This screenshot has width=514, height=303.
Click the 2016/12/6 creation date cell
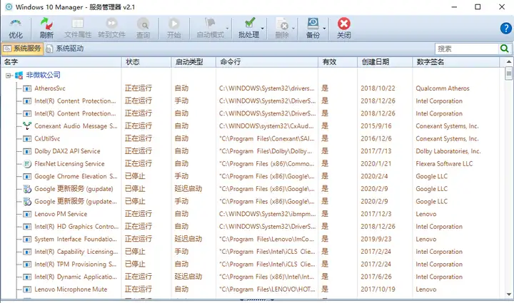click(x=376, y=139)
